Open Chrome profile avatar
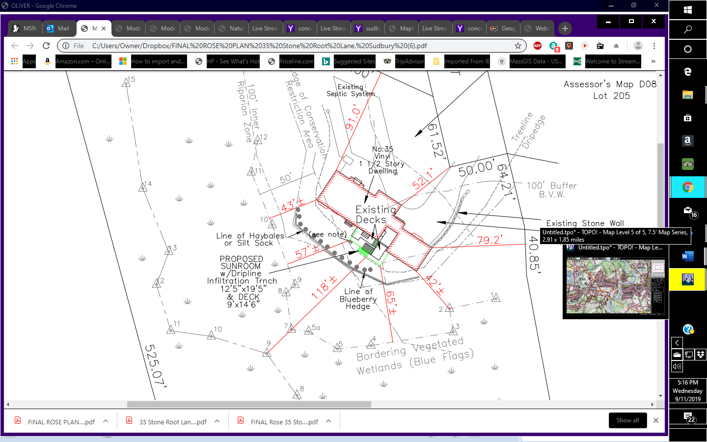 click(638, 46)
